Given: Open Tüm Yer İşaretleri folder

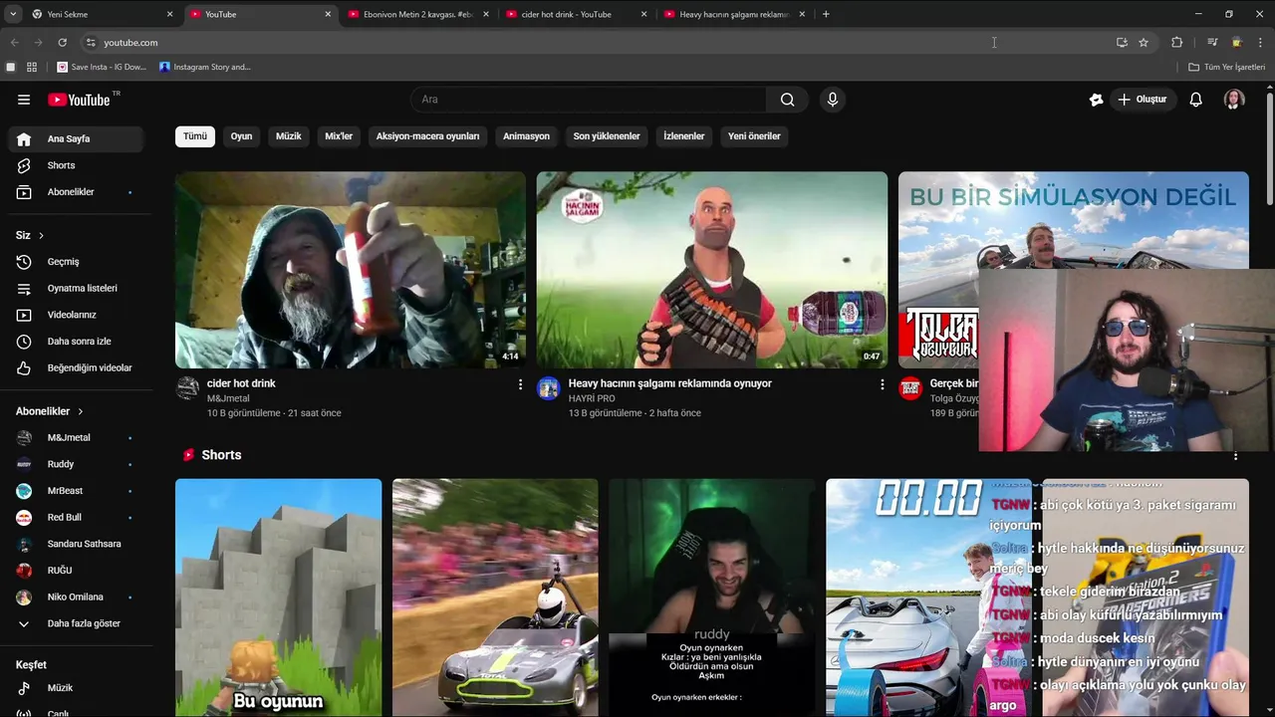Looking at the screenshot, I should (x=1227, y=67).
